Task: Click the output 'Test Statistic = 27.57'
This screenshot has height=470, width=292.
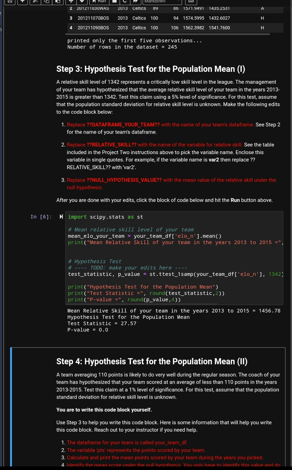Action: [x=102, y=324]
